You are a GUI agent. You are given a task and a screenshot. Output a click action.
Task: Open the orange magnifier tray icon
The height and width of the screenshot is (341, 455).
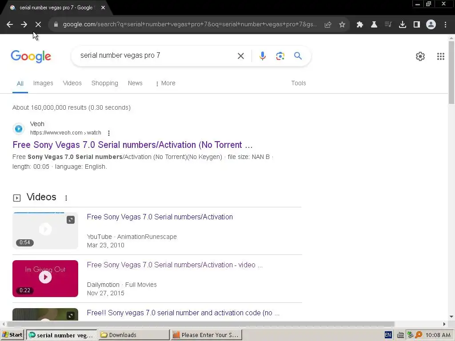(x=419, y=335)
